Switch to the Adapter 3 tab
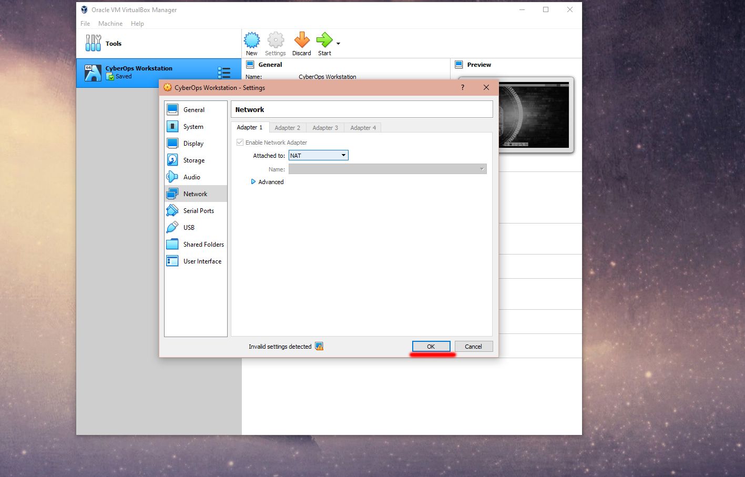The width and height of the screenshot is (745, 477). 325,128
